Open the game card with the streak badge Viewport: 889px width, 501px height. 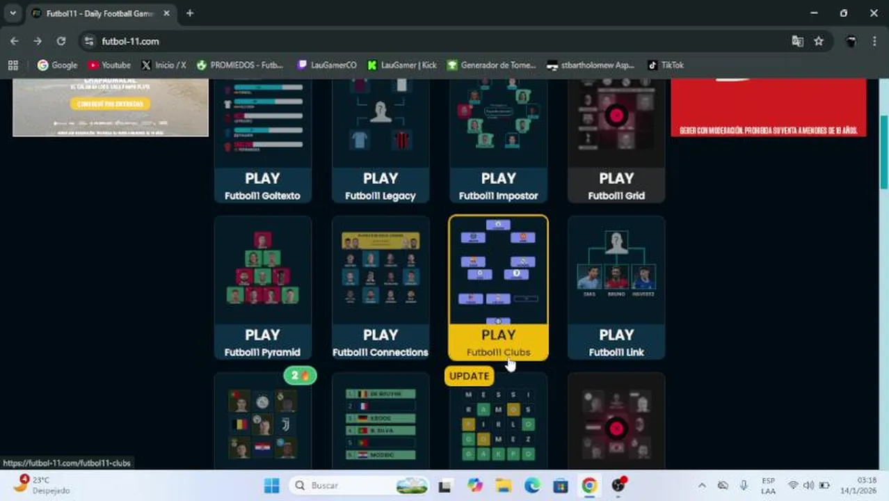(x=262, y=422)
